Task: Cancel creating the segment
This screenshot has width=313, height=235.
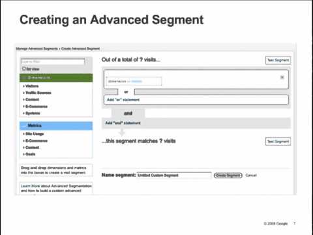Action: pos(251,175)
